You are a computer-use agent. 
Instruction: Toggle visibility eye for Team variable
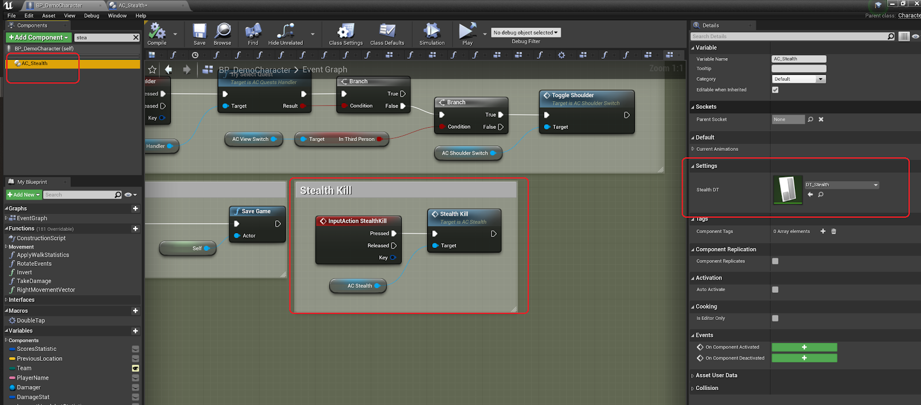point(135,368)
